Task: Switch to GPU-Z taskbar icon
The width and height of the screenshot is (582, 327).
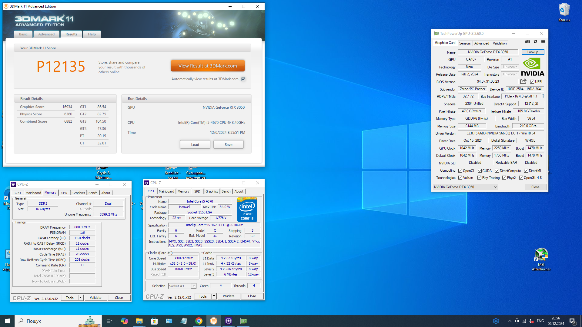Action: click(243, 321)
